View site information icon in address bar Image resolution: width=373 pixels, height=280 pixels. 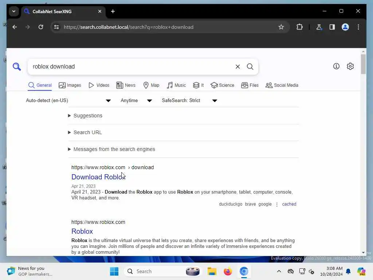pos(56,27)
